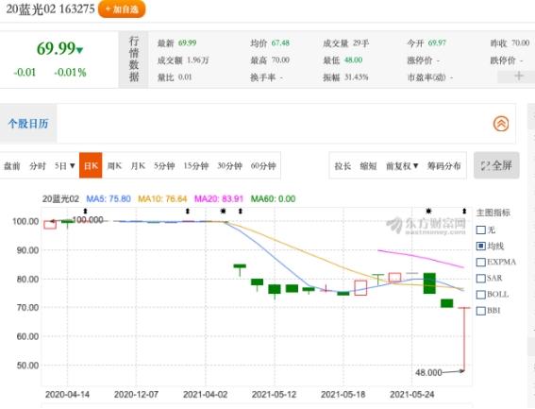Click the 100.000 high price label
This screenshot has width=535, height=409.
[x=88, y=220]
